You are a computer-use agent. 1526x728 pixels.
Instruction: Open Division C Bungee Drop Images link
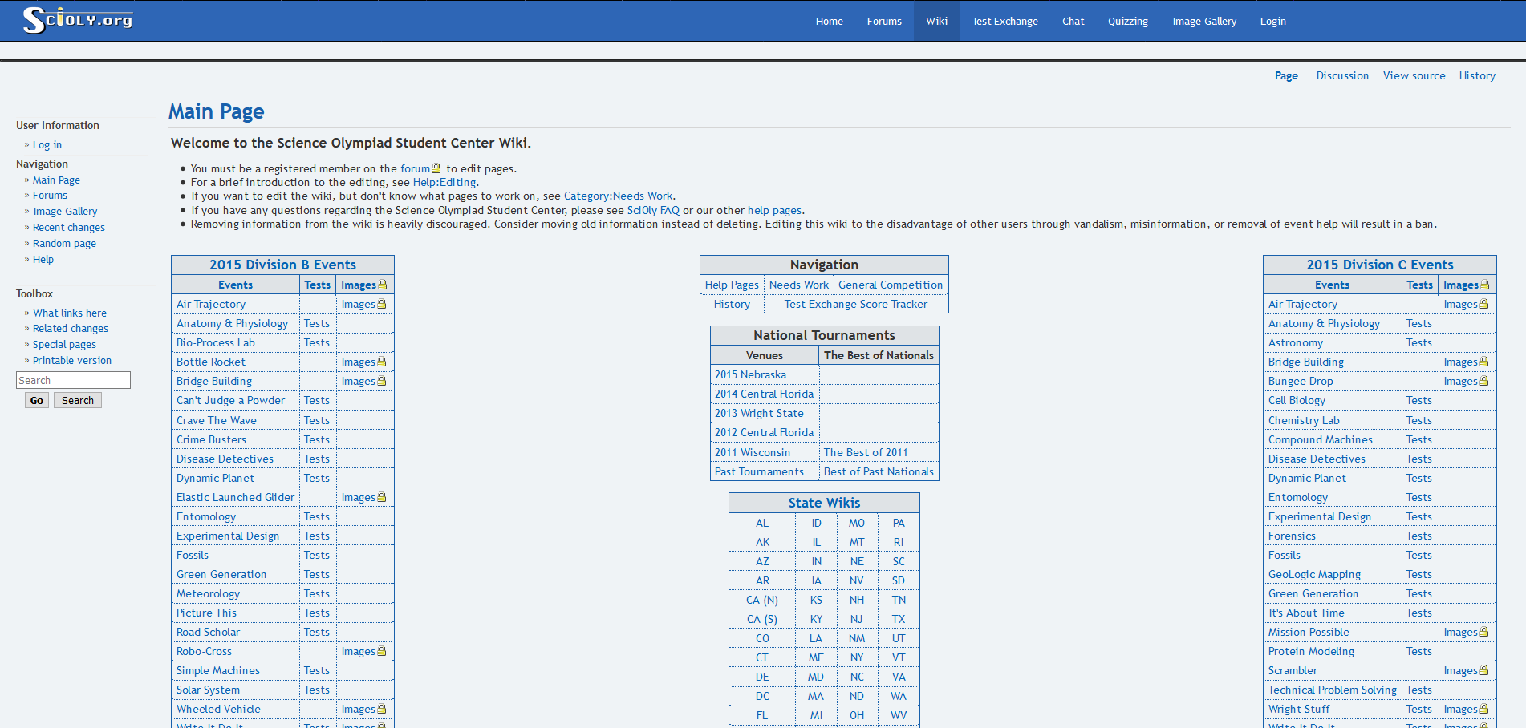[1460, 382]
